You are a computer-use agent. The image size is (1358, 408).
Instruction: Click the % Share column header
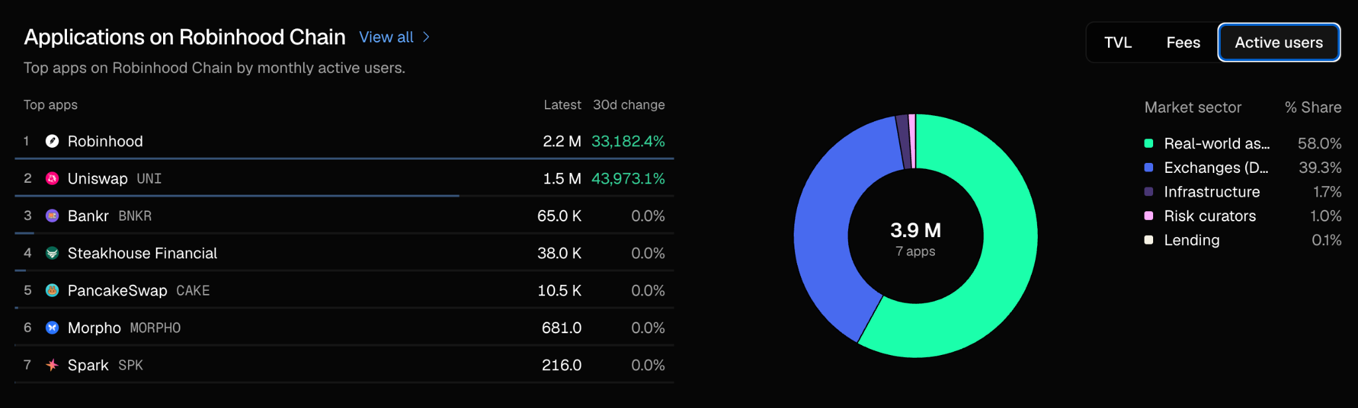[x=1313, y=107]
